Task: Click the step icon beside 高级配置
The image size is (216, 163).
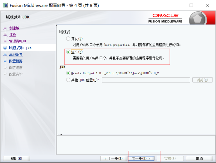Action: [5, 55]
